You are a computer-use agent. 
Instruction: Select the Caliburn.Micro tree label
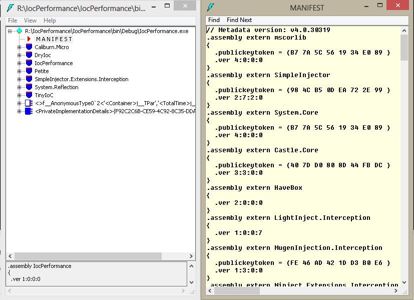coord(52,47)
